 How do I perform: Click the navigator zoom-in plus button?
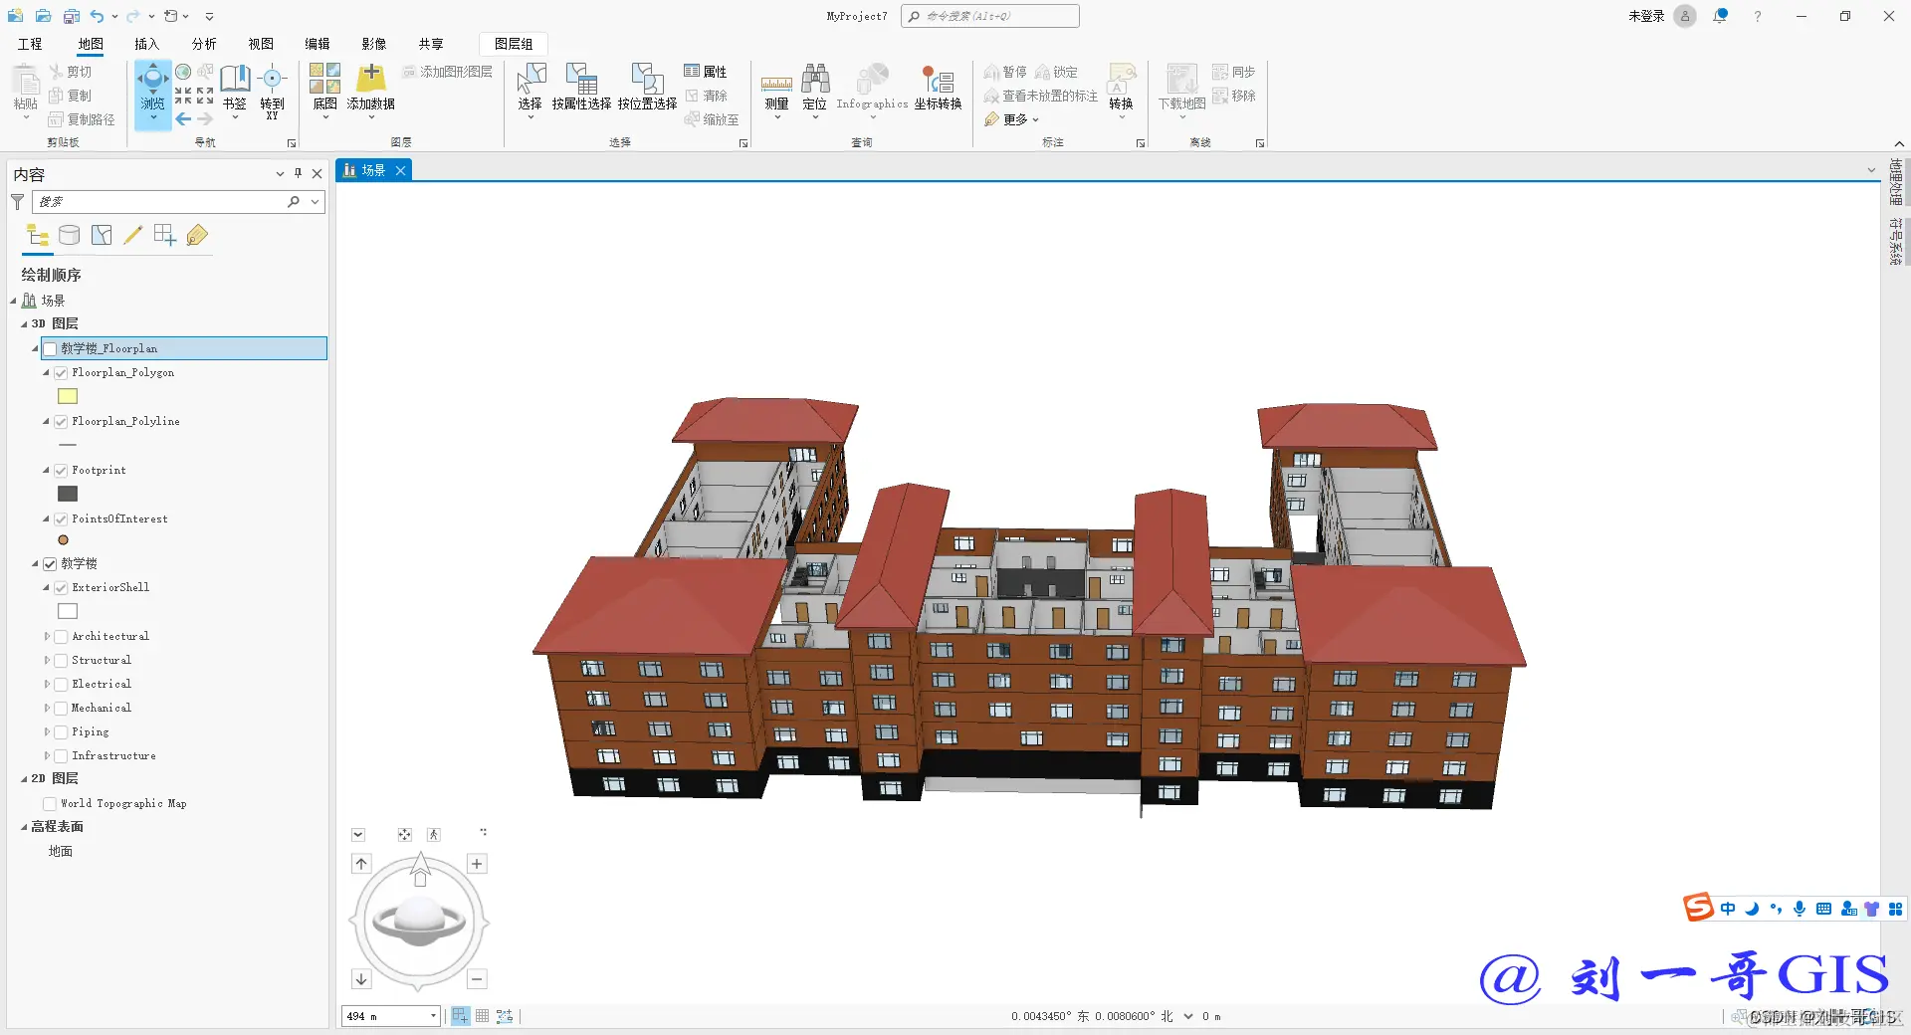point(477,864)
